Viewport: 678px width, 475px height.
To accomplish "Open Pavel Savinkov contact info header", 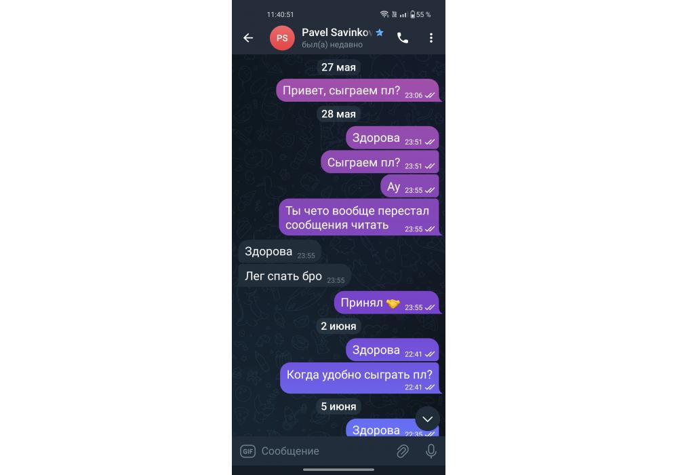I will point(337,37).
